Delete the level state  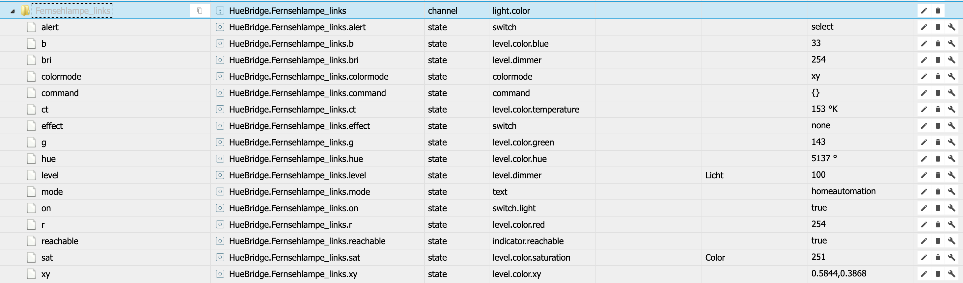938,175
